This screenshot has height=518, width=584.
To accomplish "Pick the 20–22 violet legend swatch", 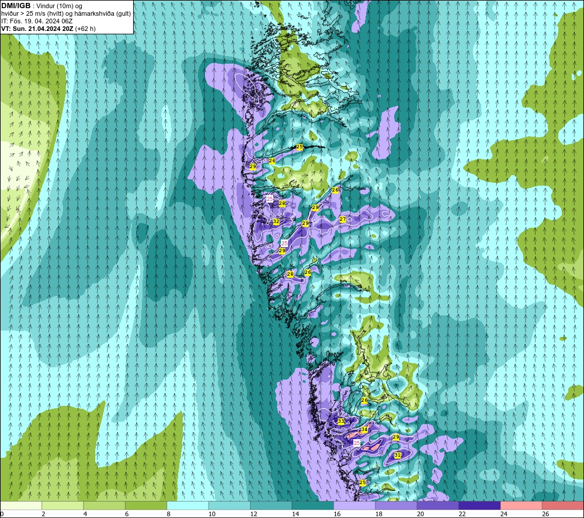I will tap(438, 506).
